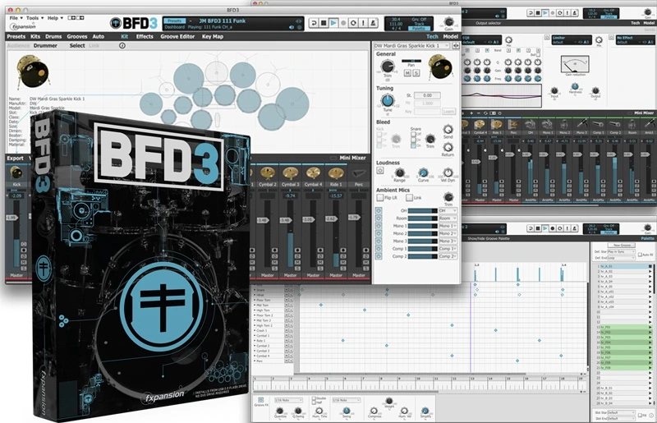Image resolution: width=657 pixels, height=423 pixels.
Task: Switch to the Groove Editor tab
Action: click(177, 36)
